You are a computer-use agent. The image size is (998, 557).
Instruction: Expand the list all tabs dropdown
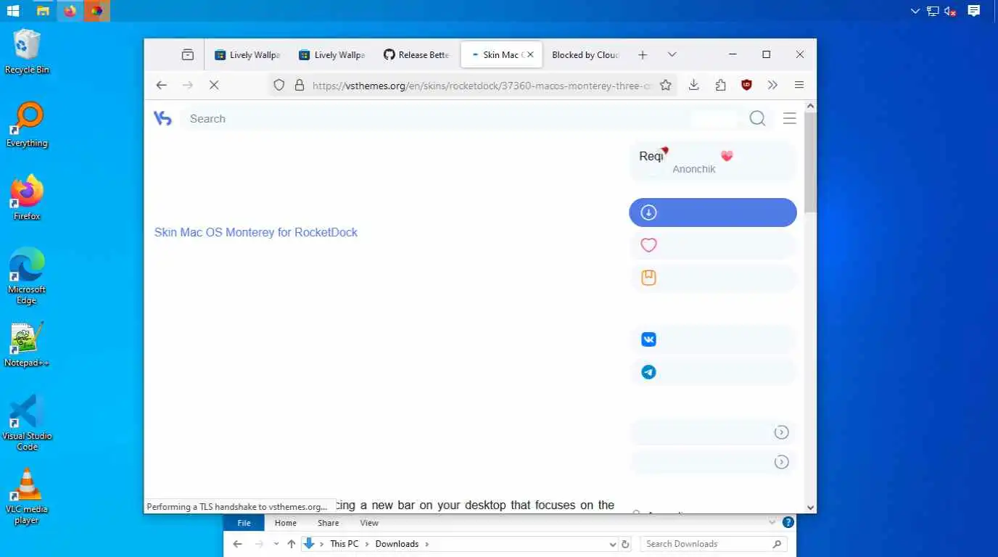672,54
